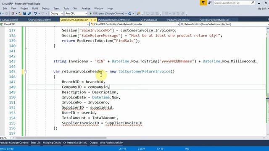Click the find in files toolbar icon
Viewport: 269px width, 151px height.
point(138,13)
